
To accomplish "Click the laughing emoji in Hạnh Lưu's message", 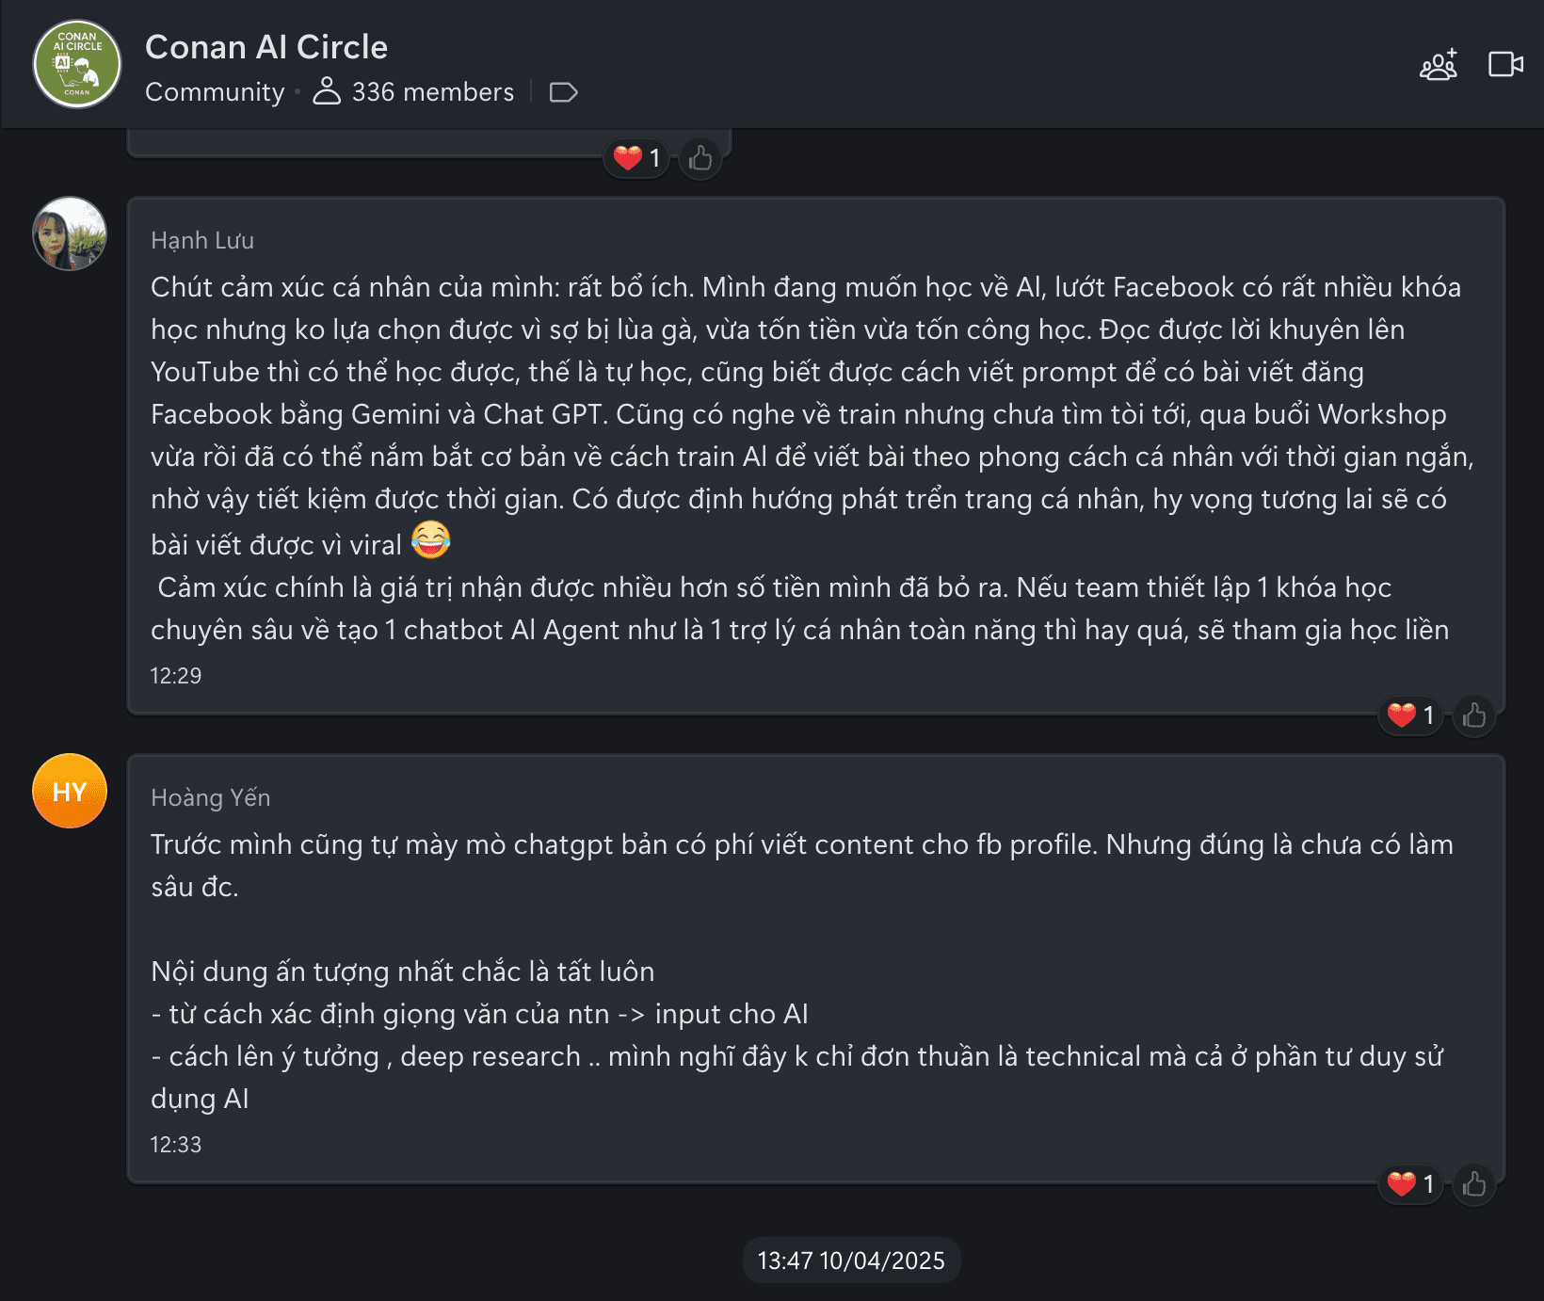I will tap(431, 540).
